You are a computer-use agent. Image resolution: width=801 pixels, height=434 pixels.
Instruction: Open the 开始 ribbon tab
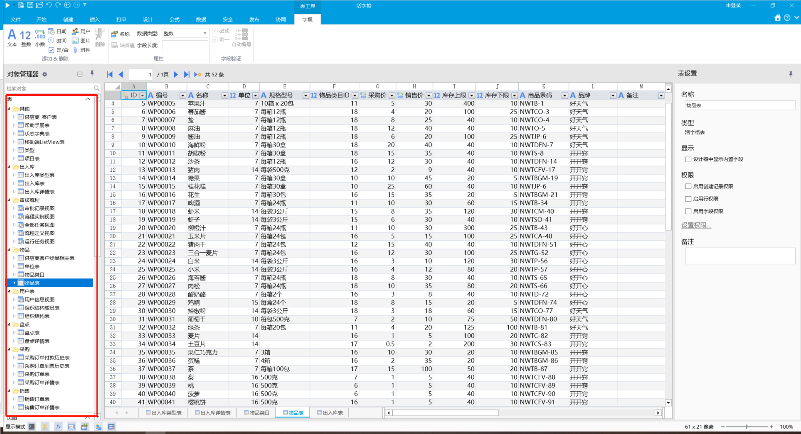coord(42,20)
